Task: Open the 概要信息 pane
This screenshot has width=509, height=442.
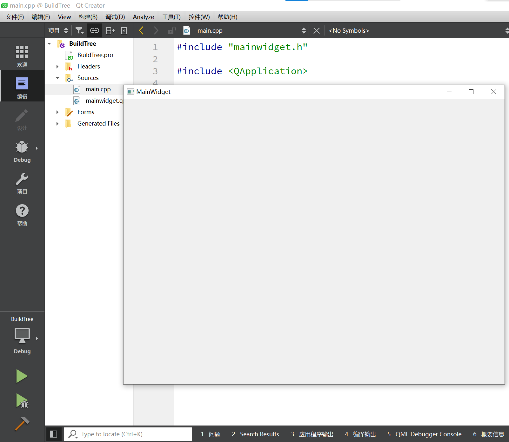Action: 489,434
